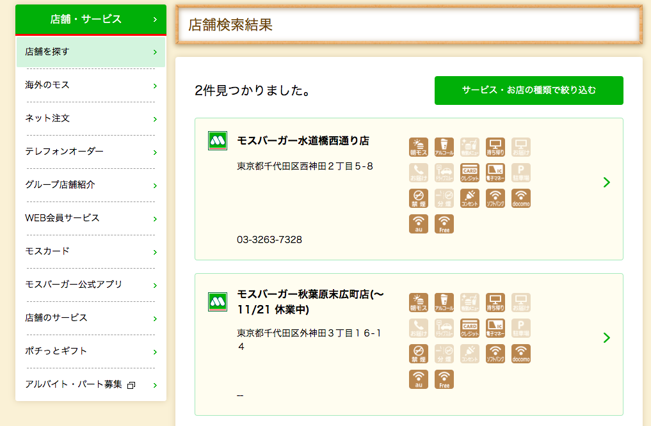Click the docomo Wi-Fi icon for 水道橋西通り店

coord(521,198)
